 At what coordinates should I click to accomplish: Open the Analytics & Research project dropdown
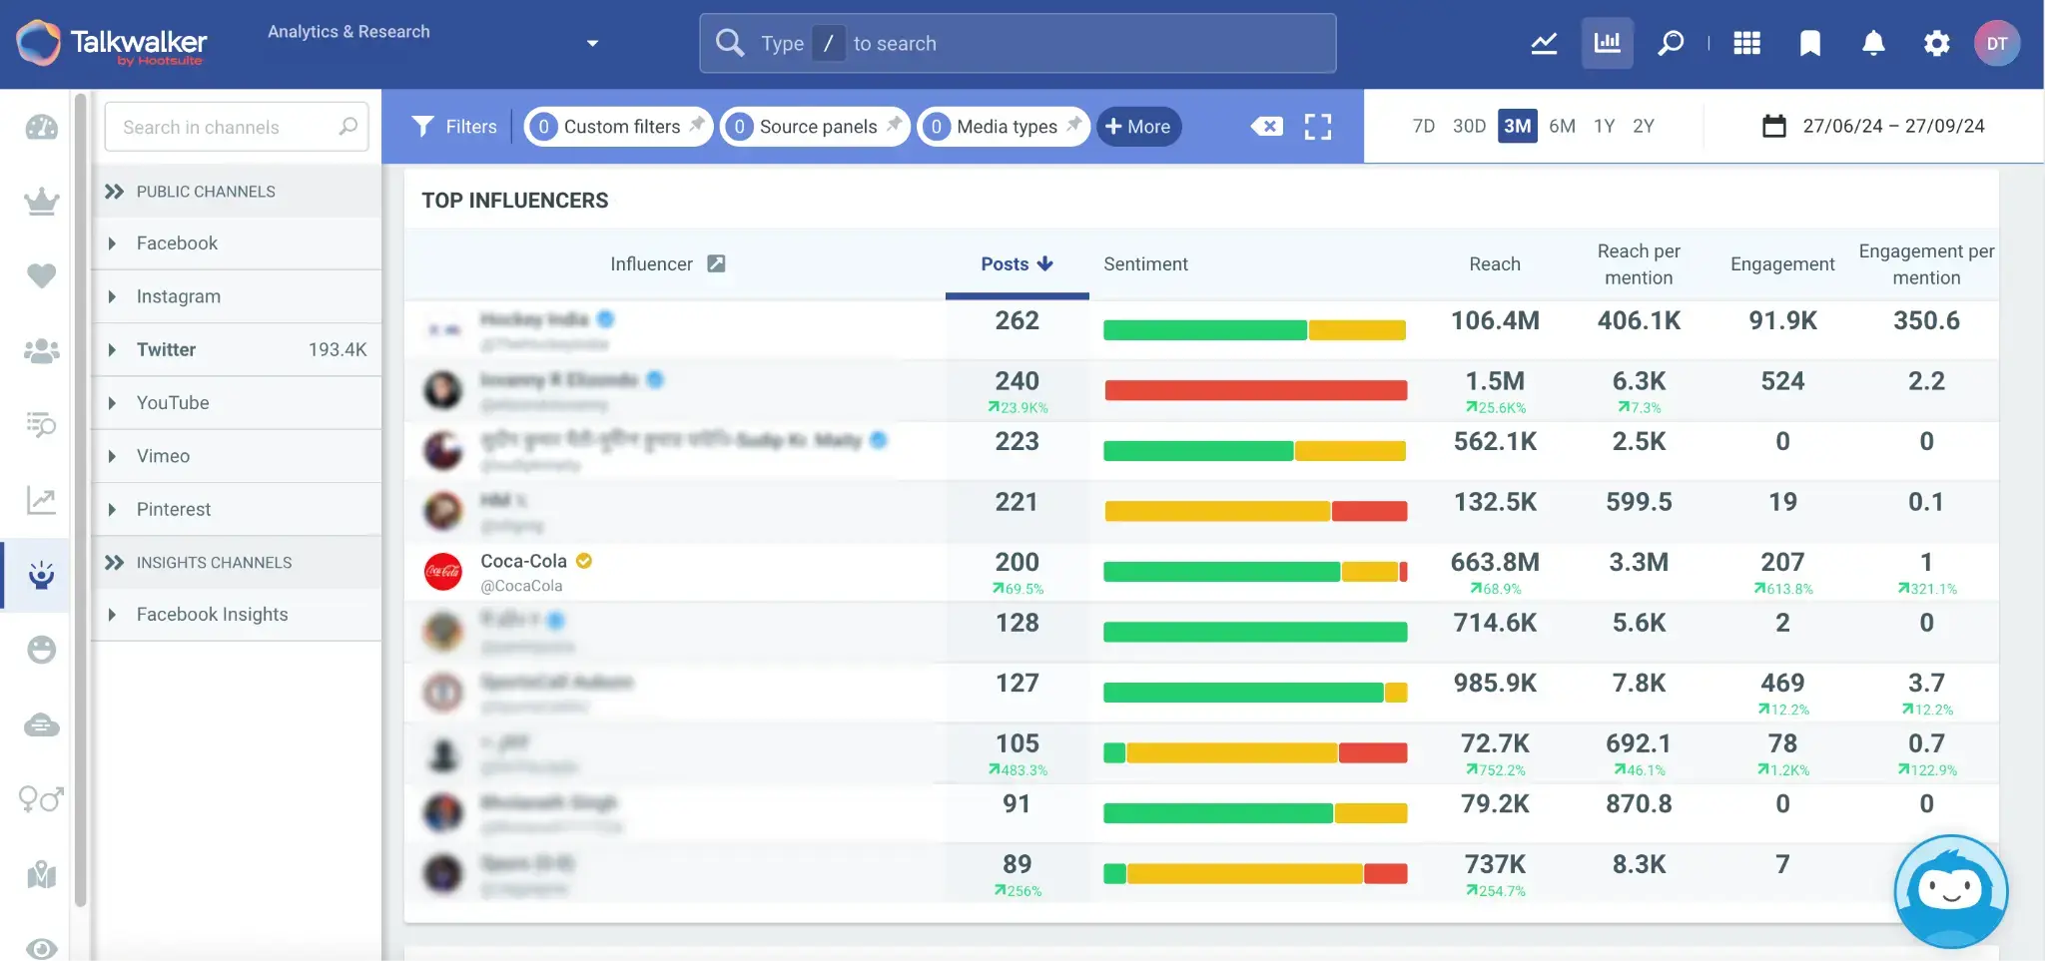(592, 43)
